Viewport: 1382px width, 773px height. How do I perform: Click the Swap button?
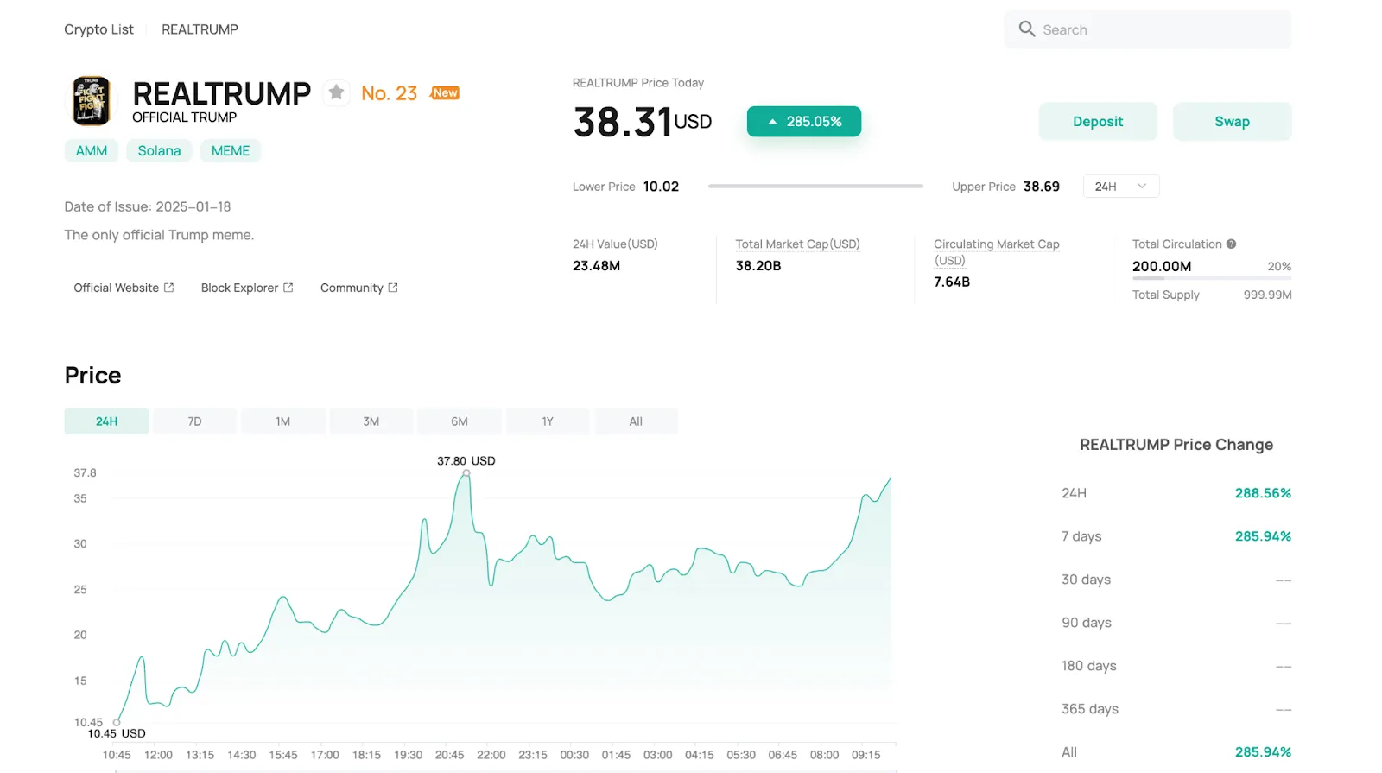1232,122
